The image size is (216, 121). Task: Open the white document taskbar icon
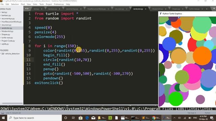116,118
